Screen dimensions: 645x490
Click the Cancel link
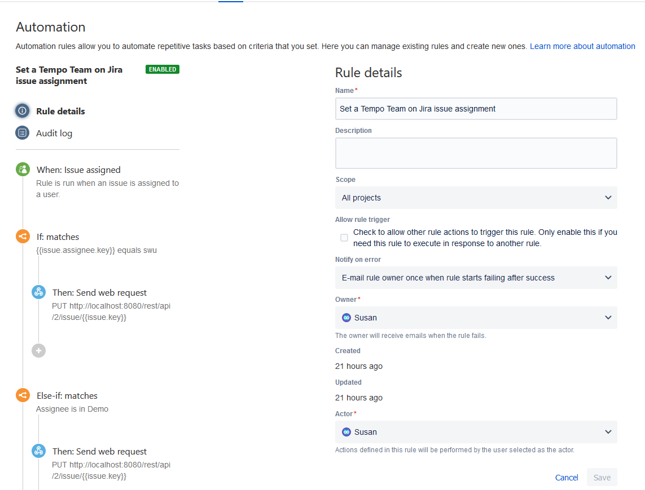pos(567,478)
